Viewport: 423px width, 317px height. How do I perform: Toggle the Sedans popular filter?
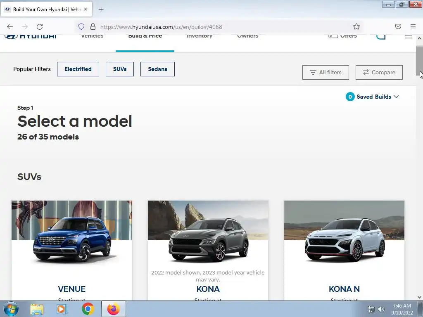[x=157, y=69]
